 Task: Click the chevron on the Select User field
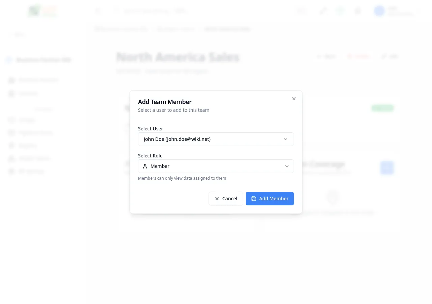(286, 139)
